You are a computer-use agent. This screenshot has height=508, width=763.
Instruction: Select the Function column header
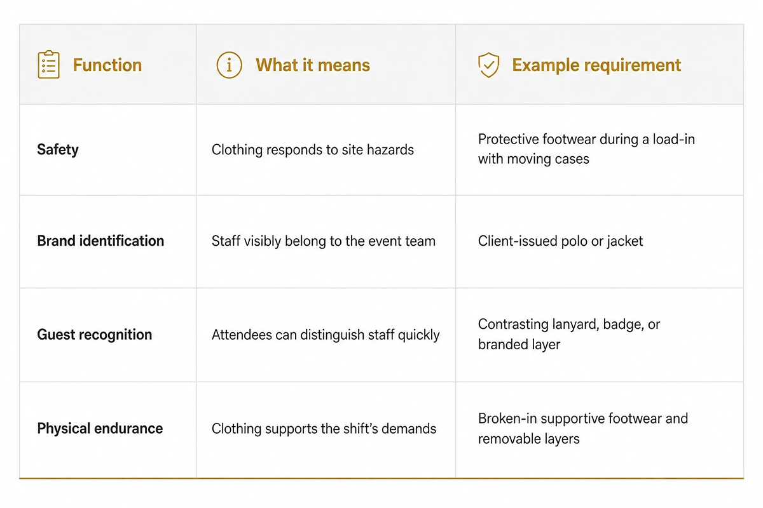pyautogui.click(x=107, y=65)
